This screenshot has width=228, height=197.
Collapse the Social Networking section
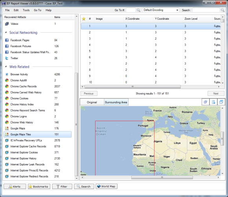point(6,33)
